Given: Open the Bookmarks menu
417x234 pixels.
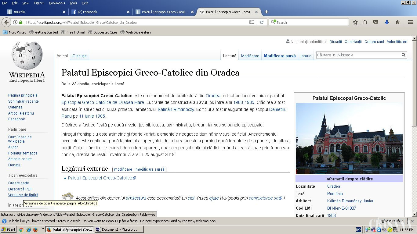Looking at the screenshot, I should (x=57, y=3).
